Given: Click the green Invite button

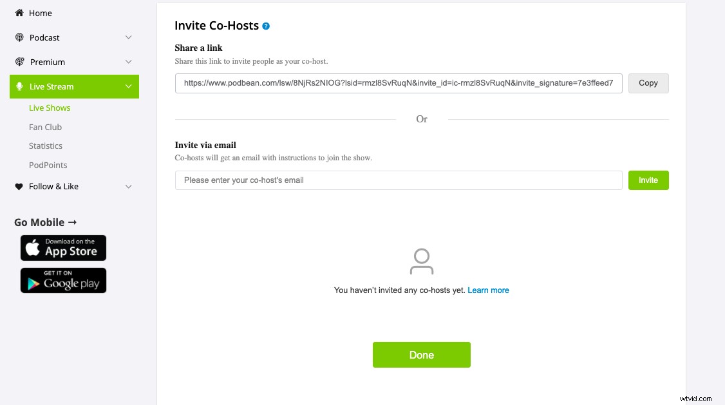Looking at the screenshot, I should 648,180.
